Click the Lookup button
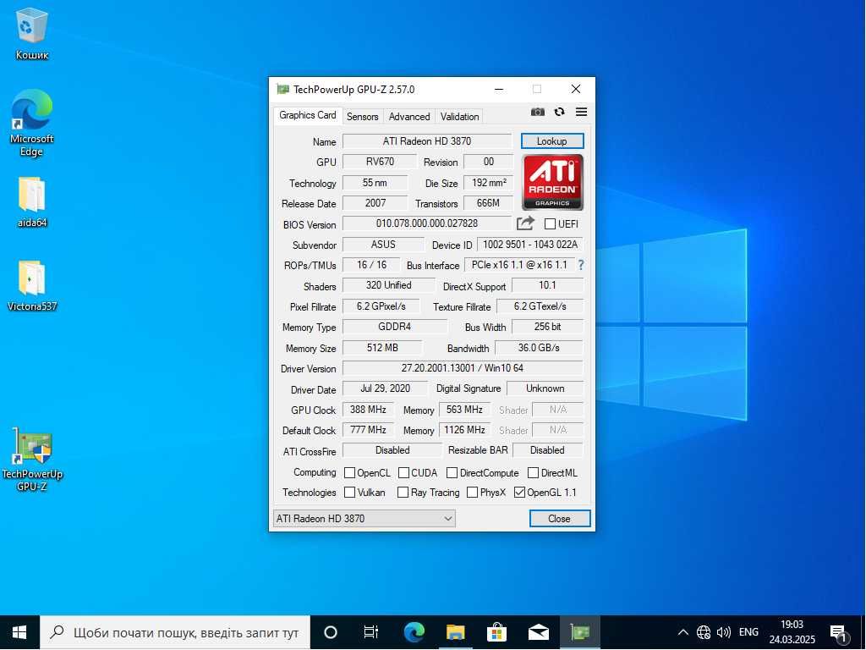This screenshot has width=866, height=650. [552, 141]
